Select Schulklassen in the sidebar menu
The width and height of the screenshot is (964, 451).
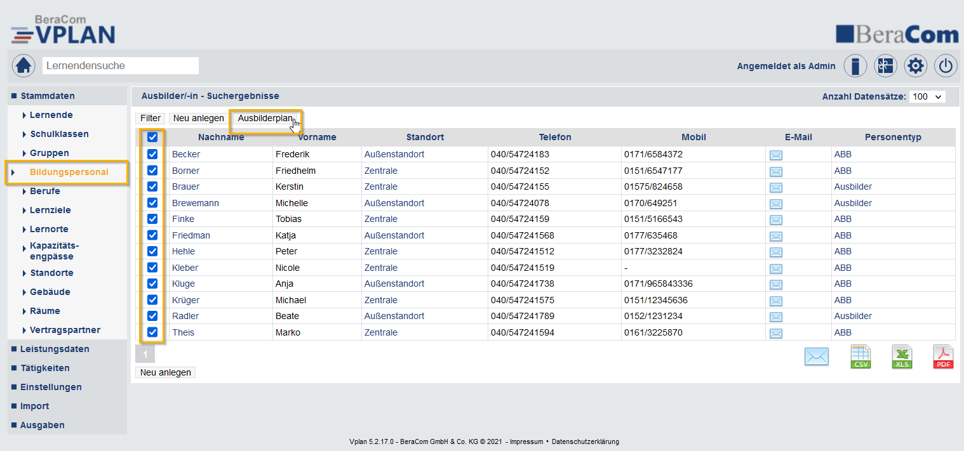tap(59, 134)
